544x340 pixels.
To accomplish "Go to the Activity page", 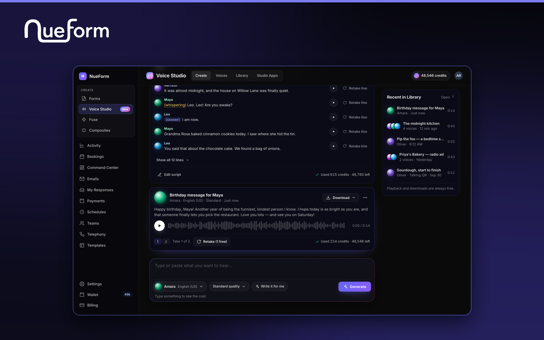I will click(106, 146).
